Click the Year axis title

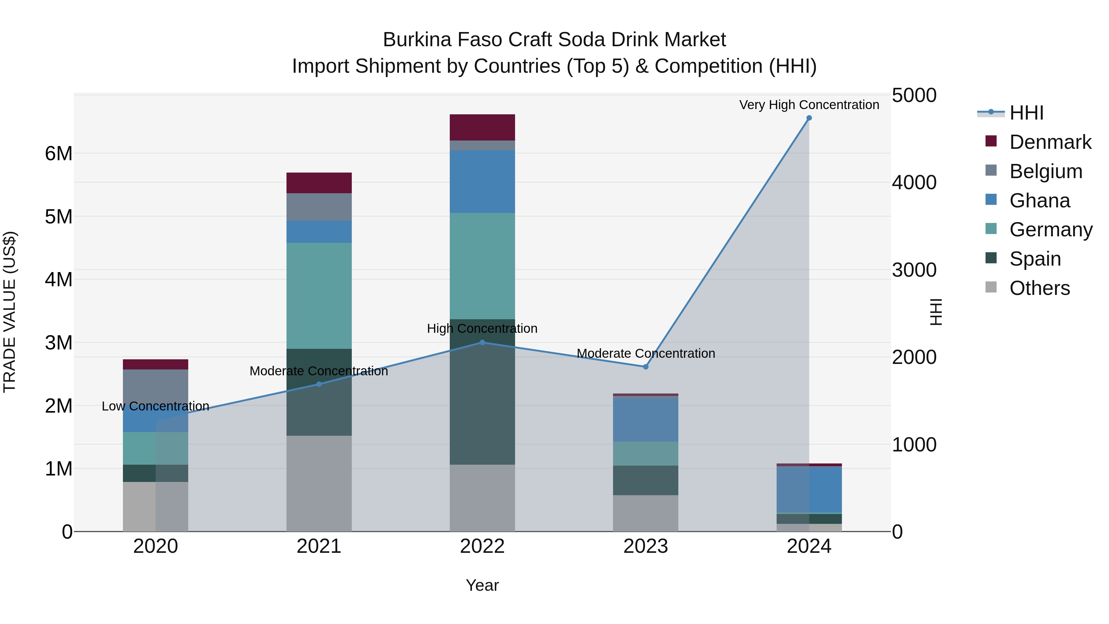482,586
